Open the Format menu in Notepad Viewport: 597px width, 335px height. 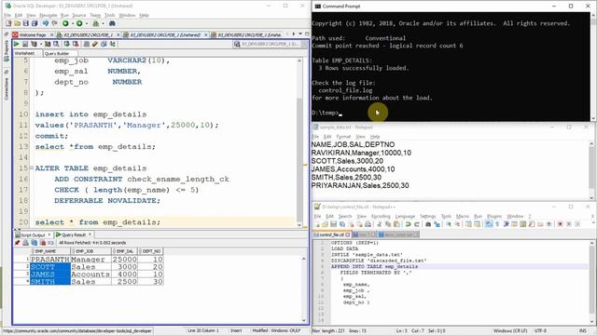[x=343, y=137]
